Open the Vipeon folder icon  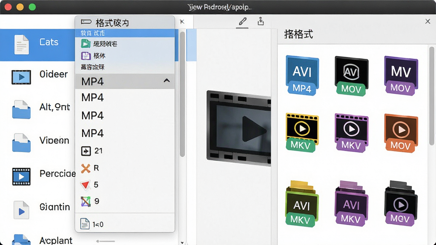click(21, 142)
